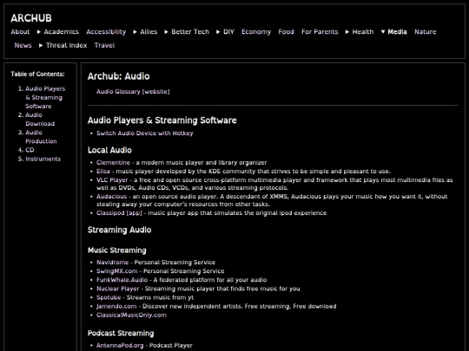
Task: Open the ClassicalMusicOnly.com link
Action: coord(131,315)
